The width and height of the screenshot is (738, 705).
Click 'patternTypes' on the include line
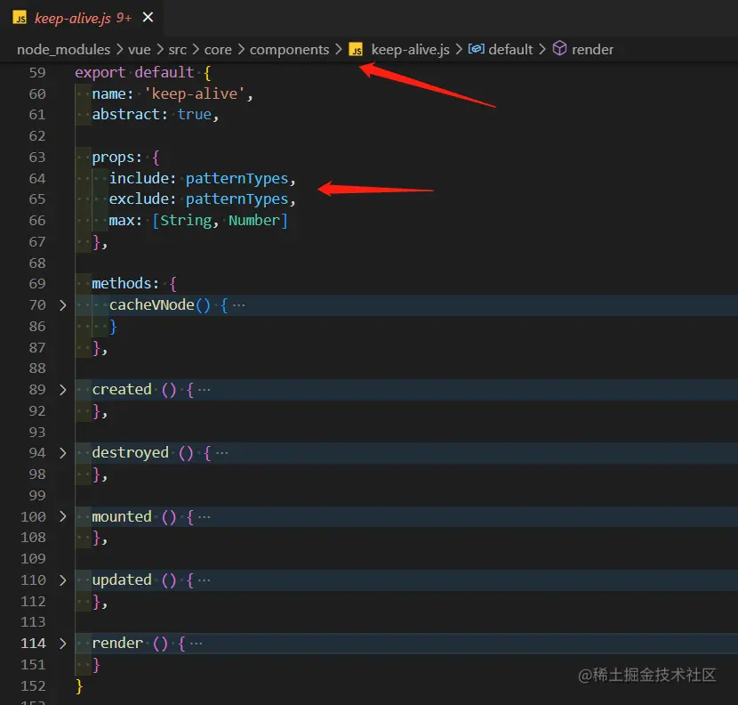pyautogui.click(x=237, y=179)
